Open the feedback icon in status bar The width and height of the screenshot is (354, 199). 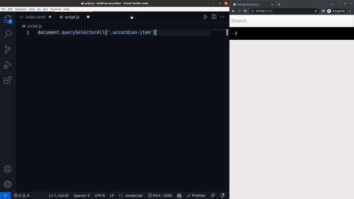[x=212, y=195]
